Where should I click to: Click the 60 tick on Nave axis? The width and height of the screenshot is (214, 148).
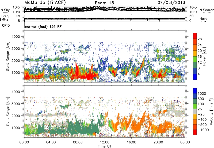point(191,16)
